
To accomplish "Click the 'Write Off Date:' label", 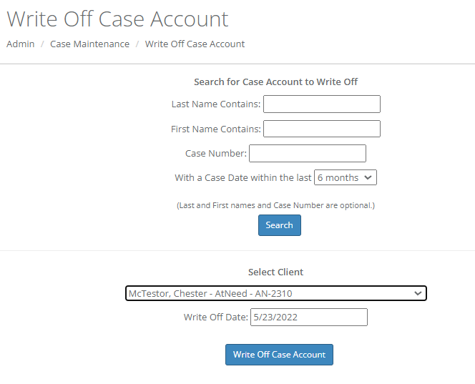I will point(215,317).
